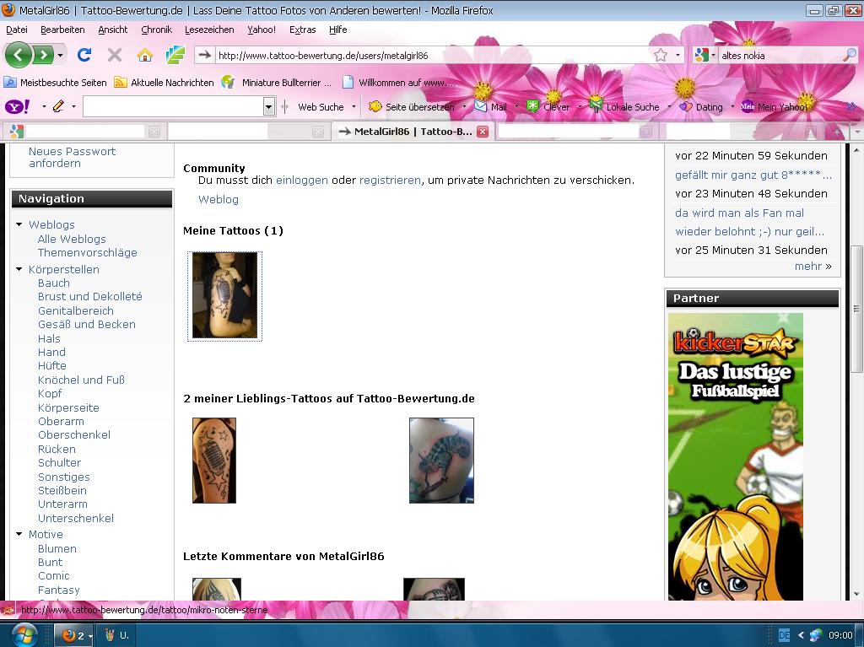Open the Lesezeichen menu

(209, 30)
